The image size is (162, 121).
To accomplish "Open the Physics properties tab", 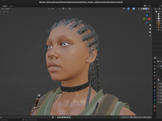I will [x=155, y=97].
